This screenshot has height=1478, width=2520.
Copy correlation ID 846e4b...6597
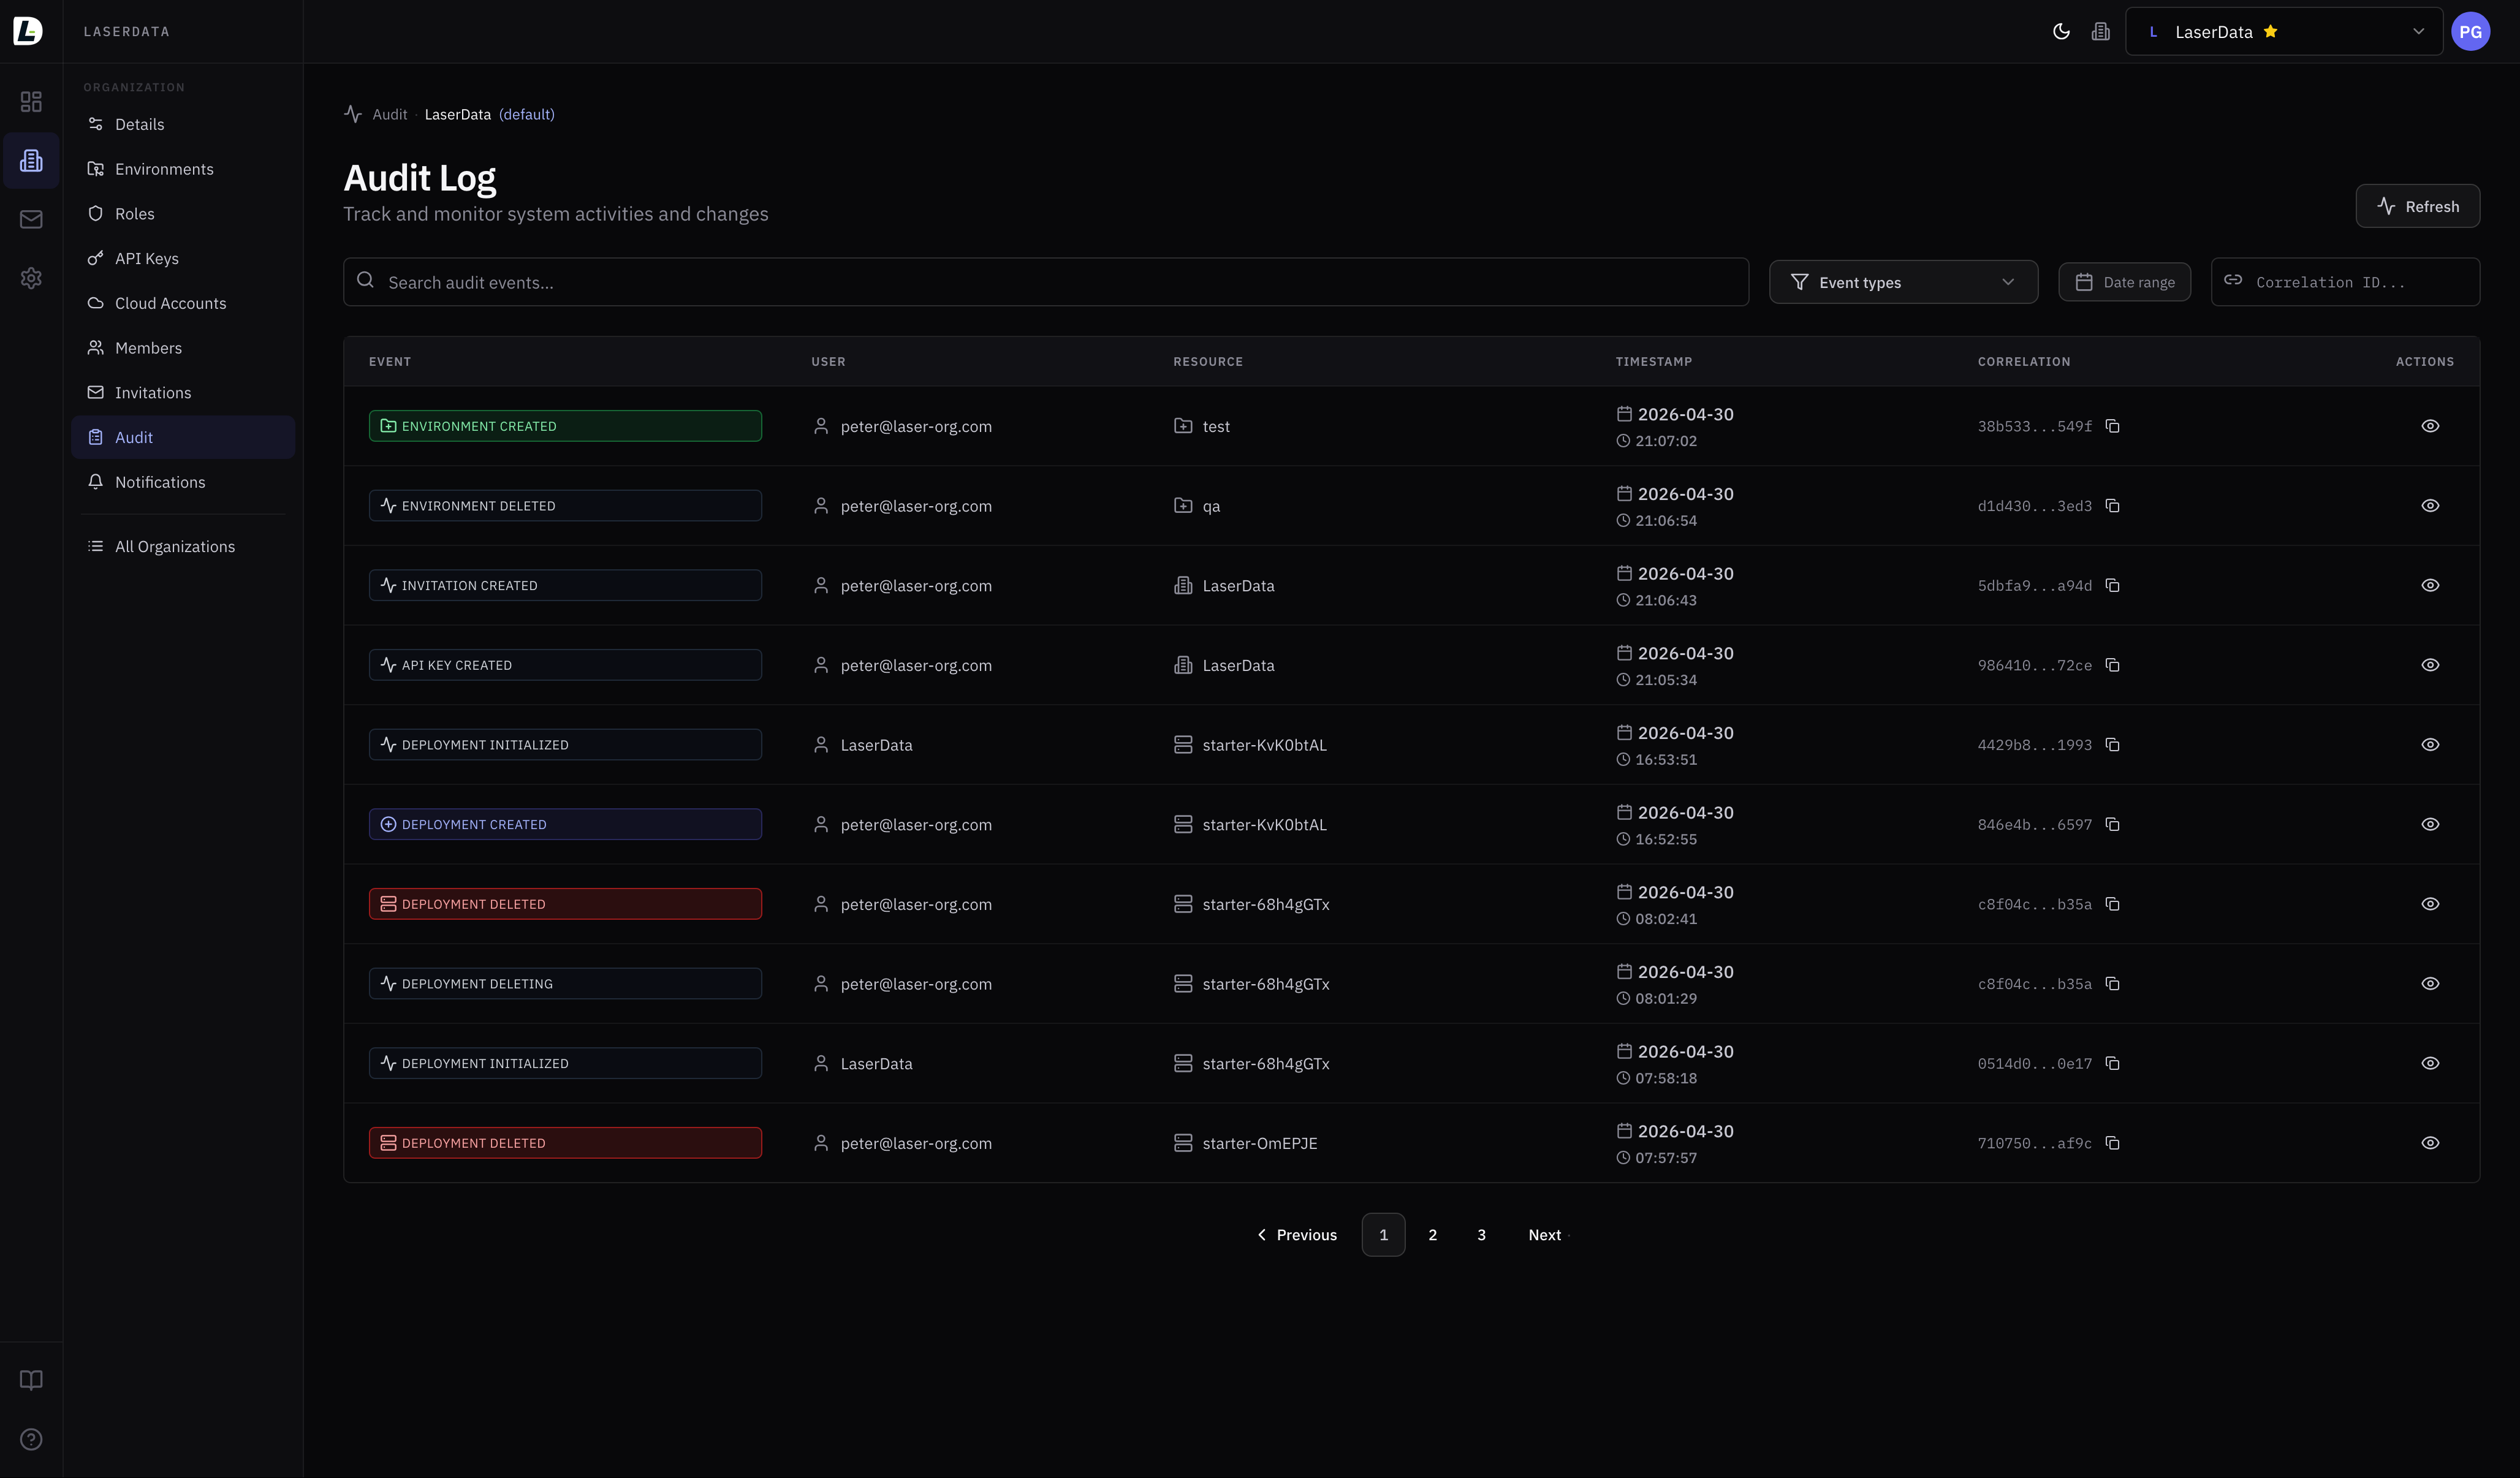coord(2112,824)
